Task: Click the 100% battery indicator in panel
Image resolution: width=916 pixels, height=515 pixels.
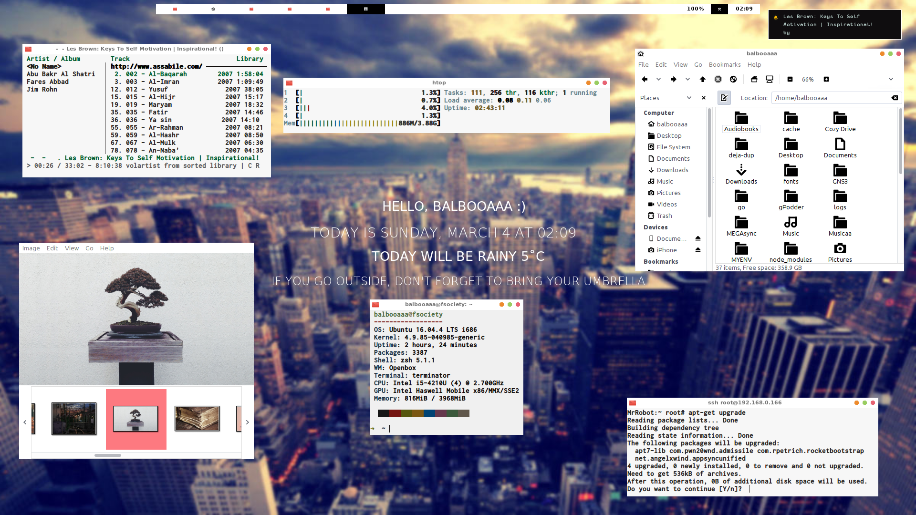Action: (x=695, y=9)
